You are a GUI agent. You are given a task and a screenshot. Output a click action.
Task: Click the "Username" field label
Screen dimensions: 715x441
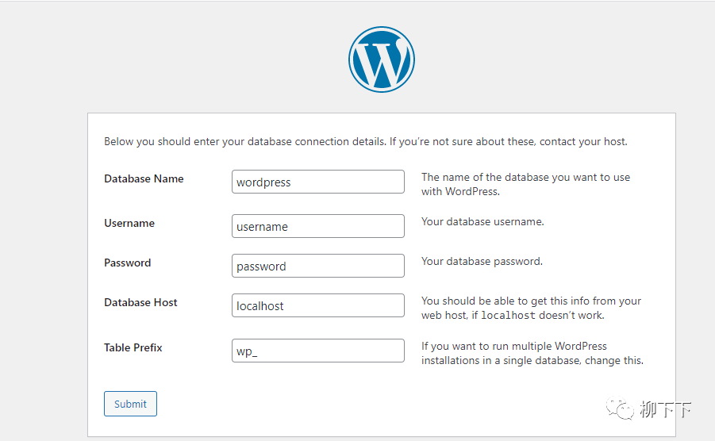[129, 223]
